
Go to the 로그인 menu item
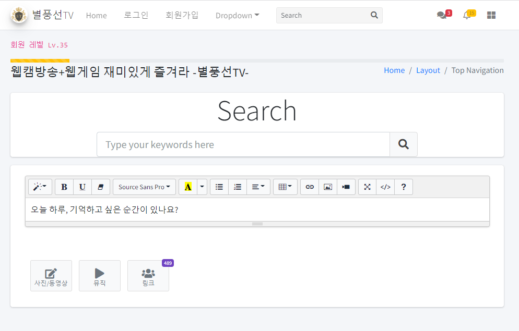tap(136, 15)
